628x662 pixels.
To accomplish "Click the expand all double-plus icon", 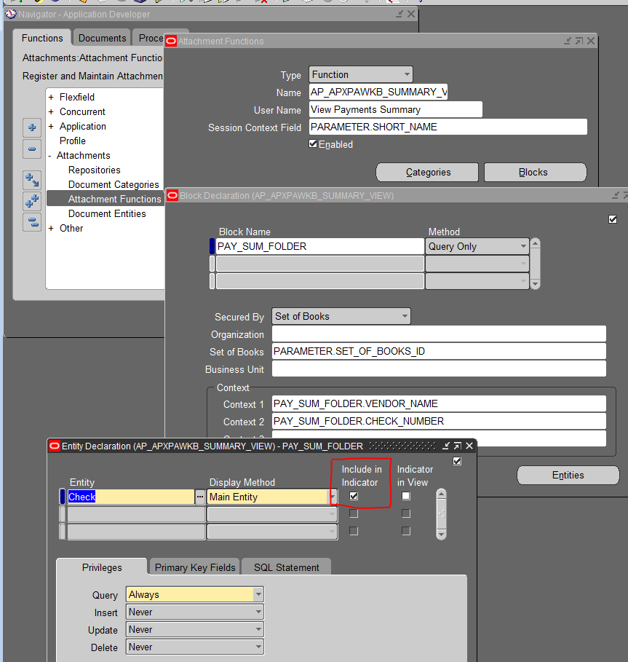I will pyautogui.click(x=32, y=198).
